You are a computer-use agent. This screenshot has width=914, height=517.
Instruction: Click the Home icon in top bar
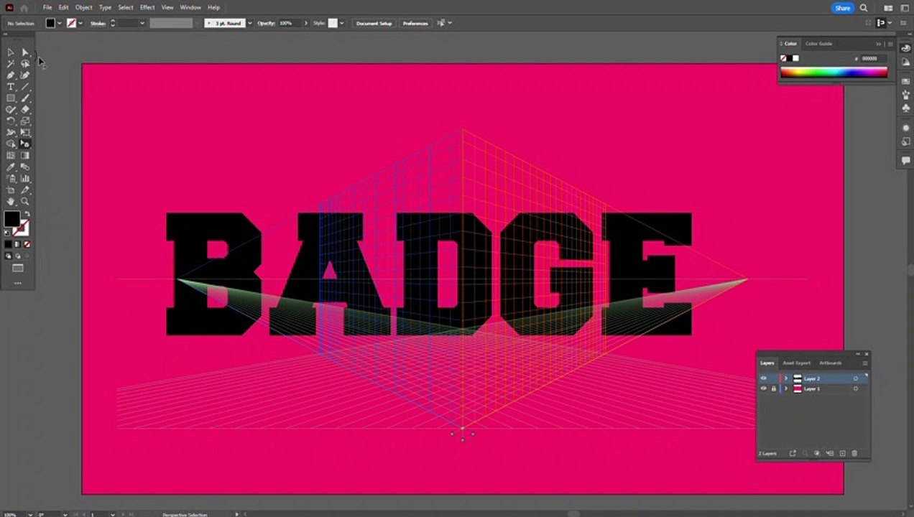(x=24, y=8)
